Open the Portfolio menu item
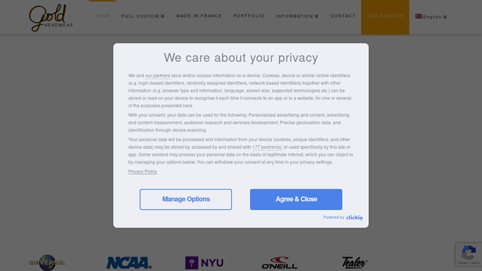Image resolution: width=482 pixels, height=271 pixels. click(249, 16)
